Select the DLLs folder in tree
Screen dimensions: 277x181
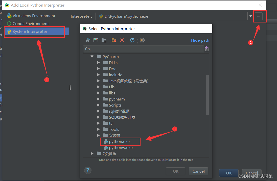[x=110, y=63]
